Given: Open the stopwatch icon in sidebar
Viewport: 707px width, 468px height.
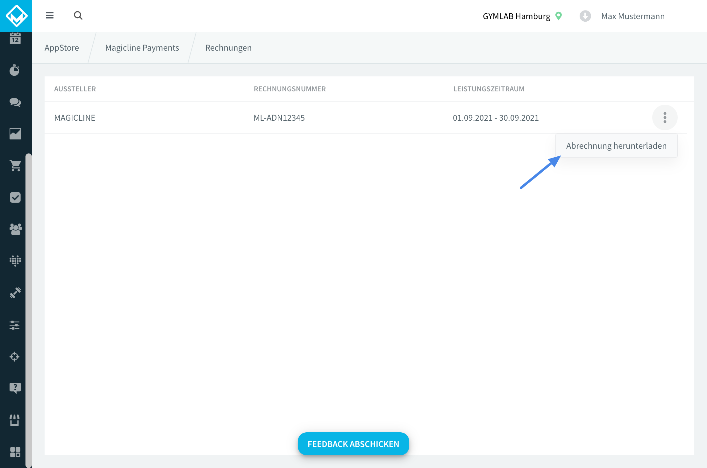Looking at the screenshot, I should [x=15, y=70].
